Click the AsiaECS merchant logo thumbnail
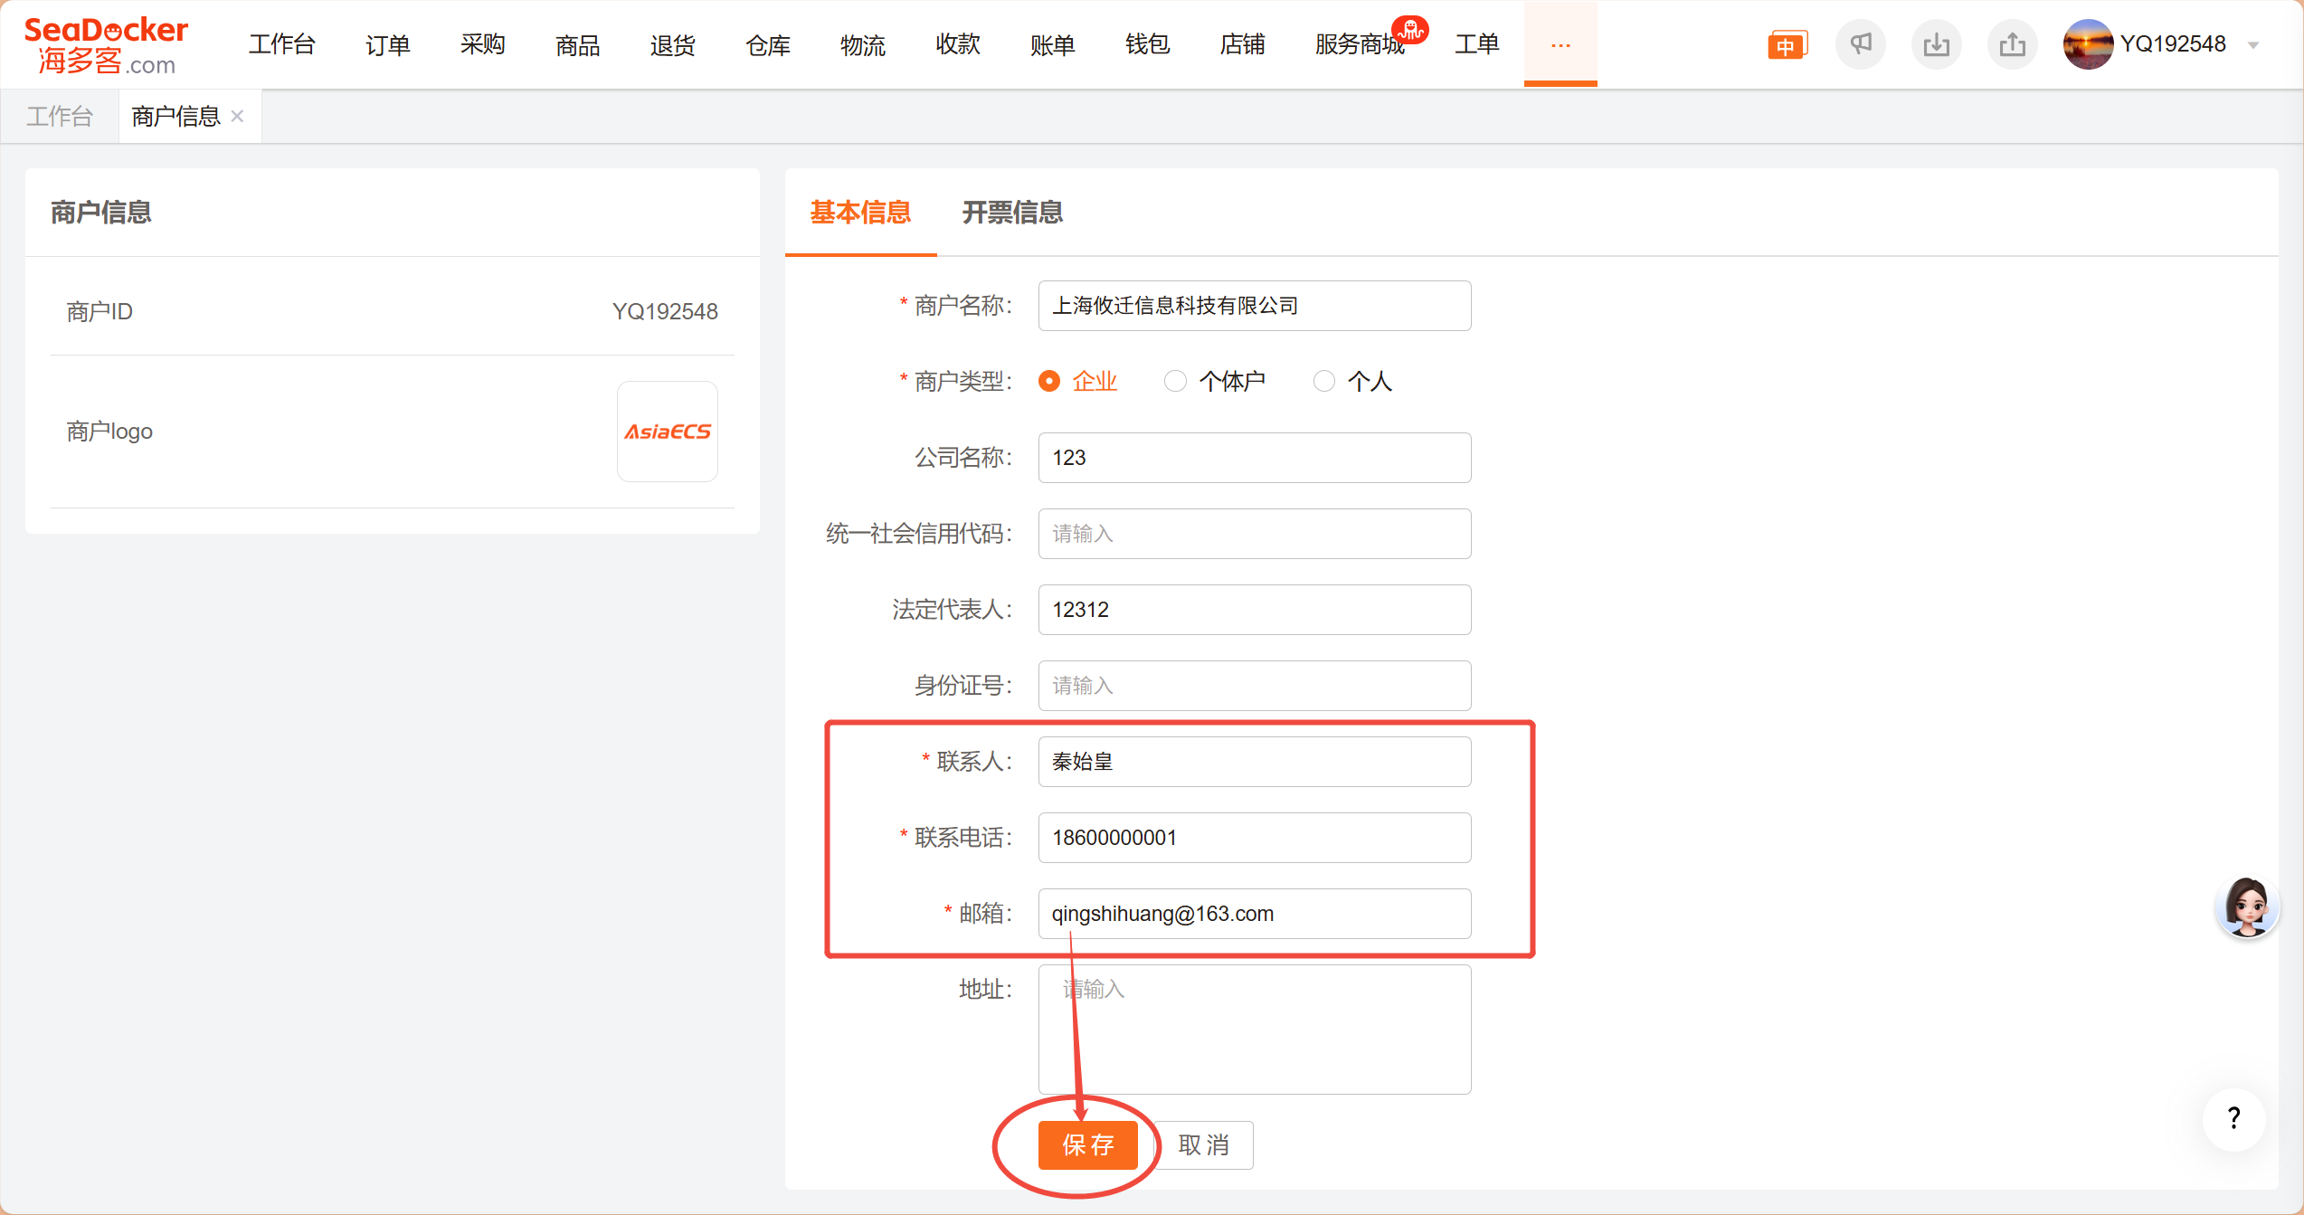 pos(668,432)
